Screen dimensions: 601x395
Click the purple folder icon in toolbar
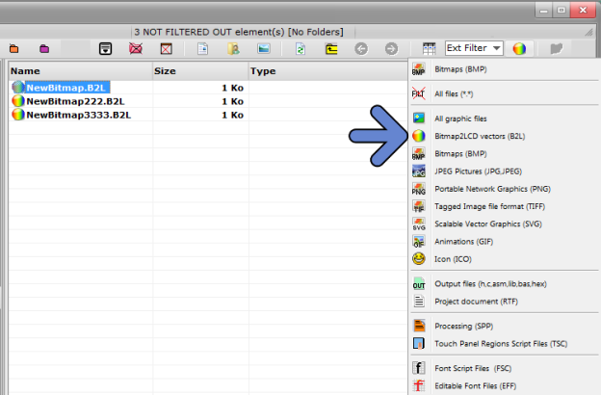click(45, 48)
